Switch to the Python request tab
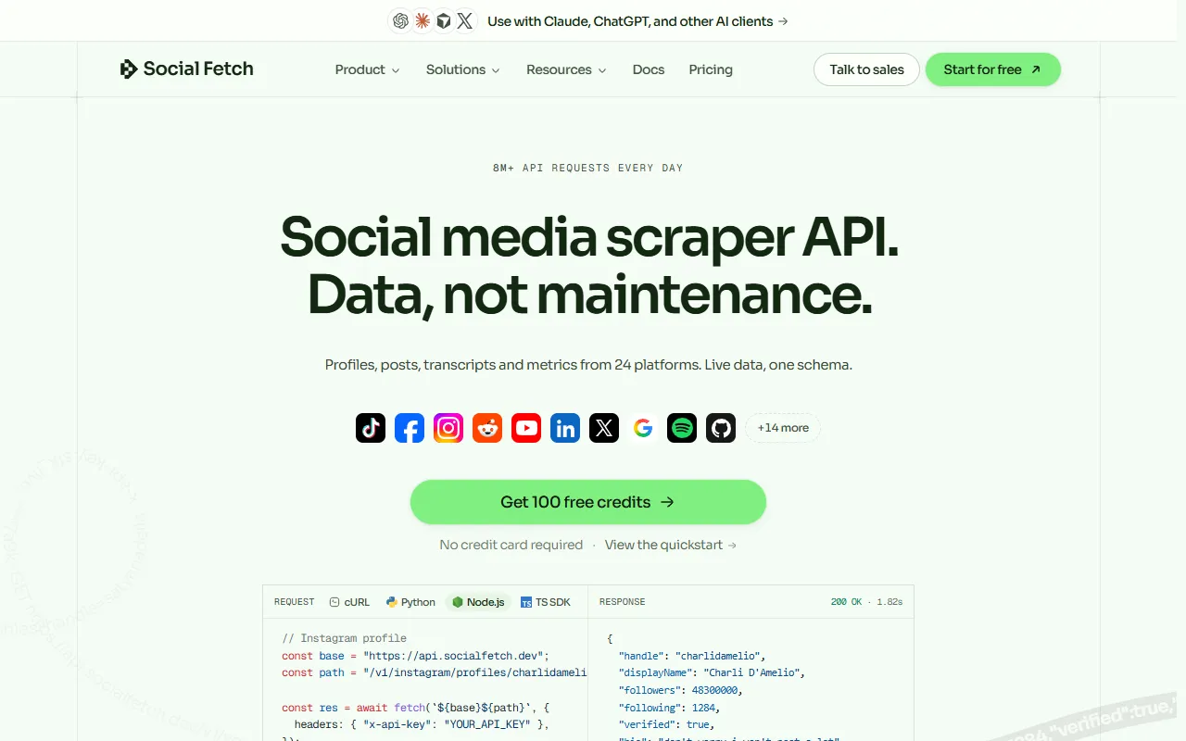 tap(410, 602)
